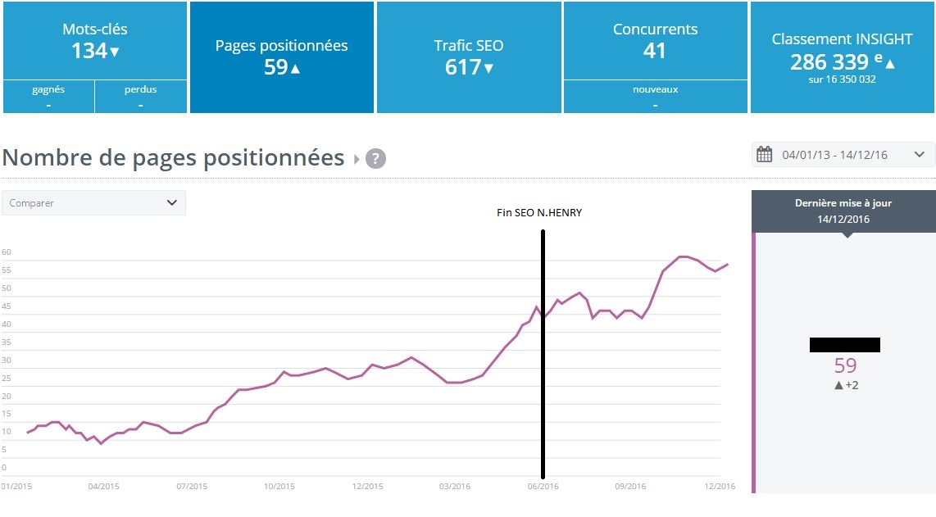This screenshot has width=936, height=517.
Task: Open the Trafic SEO tab
Action: (468, 46)
